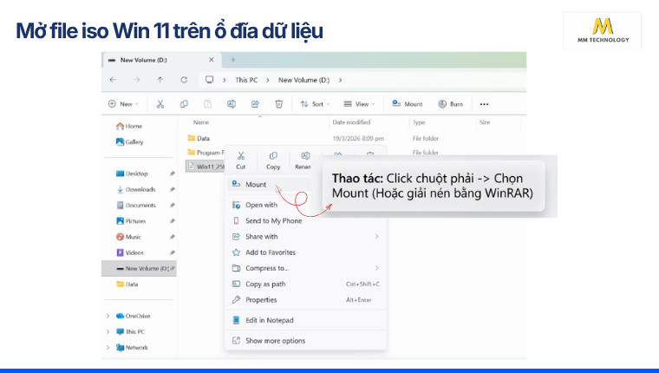Select the Program Files folder row
The image size is (659, 373).
[x=206, y=152]
